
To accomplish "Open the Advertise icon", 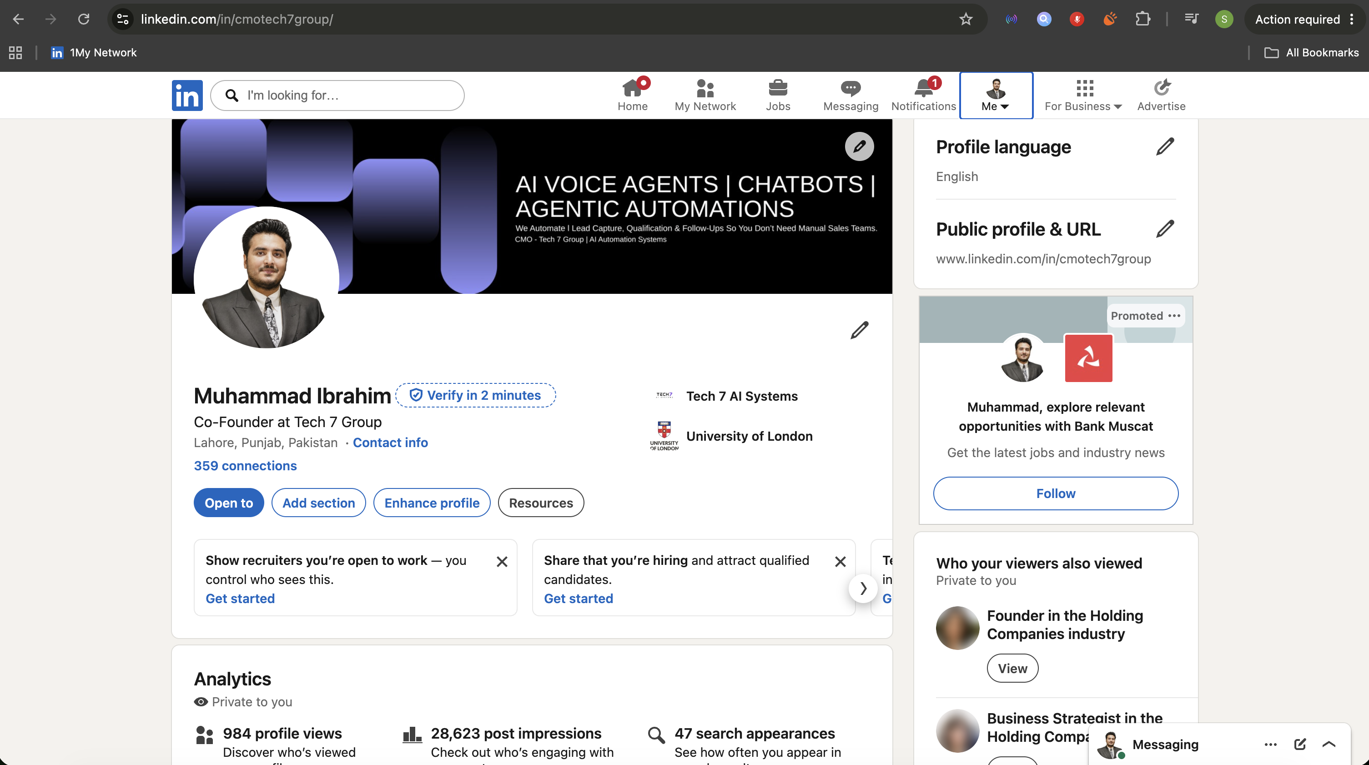I will click(x=1161, y=95).
